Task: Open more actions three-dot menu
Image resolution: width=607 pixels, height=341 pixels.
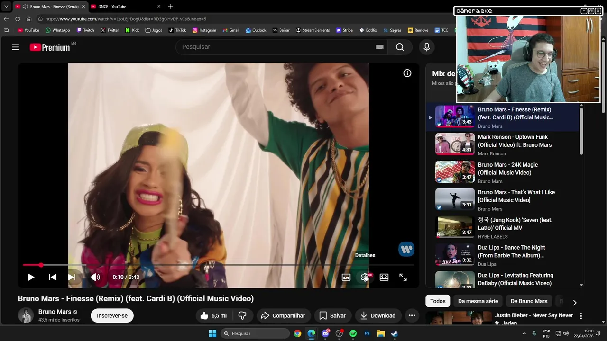Action: (x=412, y=315)
